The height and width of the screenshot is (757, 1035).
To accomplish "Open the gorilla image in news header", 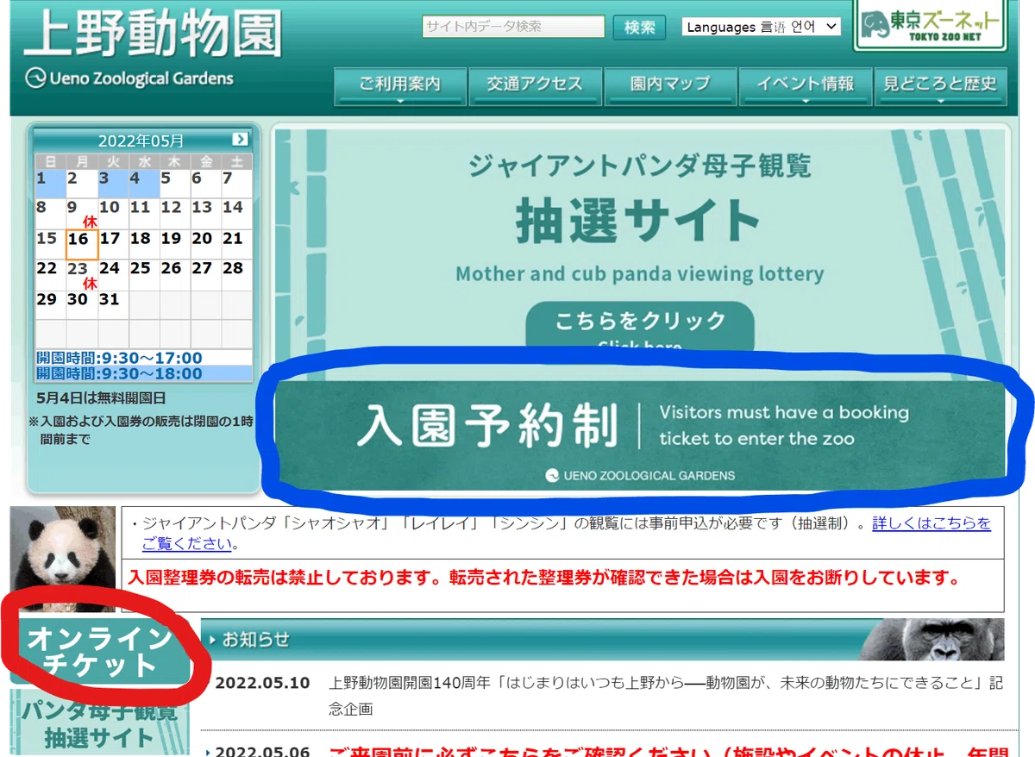I will (931, 640).
